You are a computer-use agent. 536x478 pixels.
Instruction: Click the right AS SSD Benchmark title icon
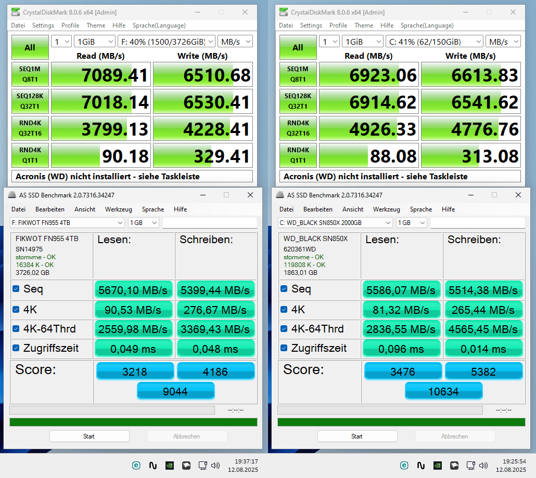pos(280,195)
